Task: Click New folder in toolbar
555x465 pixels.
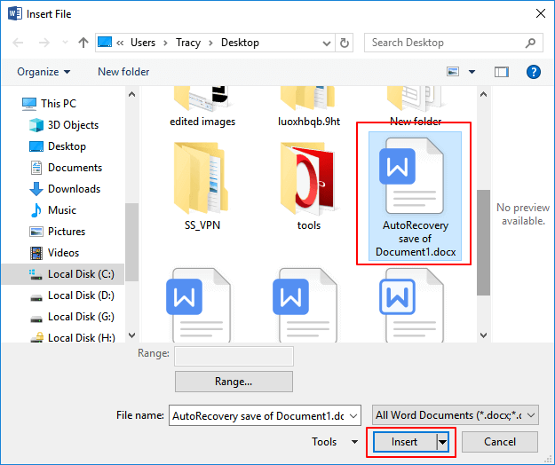Action: coord(123,72)
